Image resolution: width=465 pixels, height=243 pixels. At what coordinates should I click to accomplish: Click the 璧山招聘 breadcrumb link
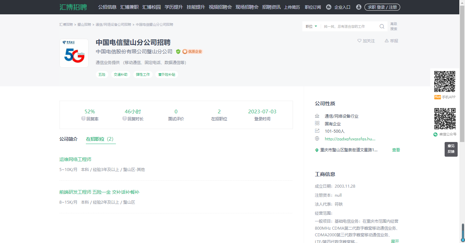coord(84,25)
